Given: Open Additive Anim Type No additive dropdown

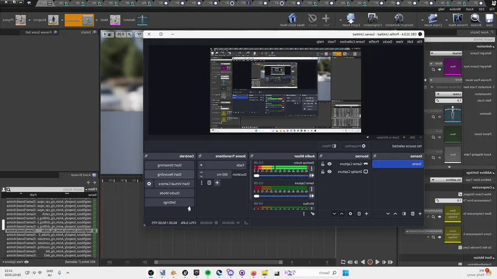Looking at the screenshot, I should click(446, 180).
